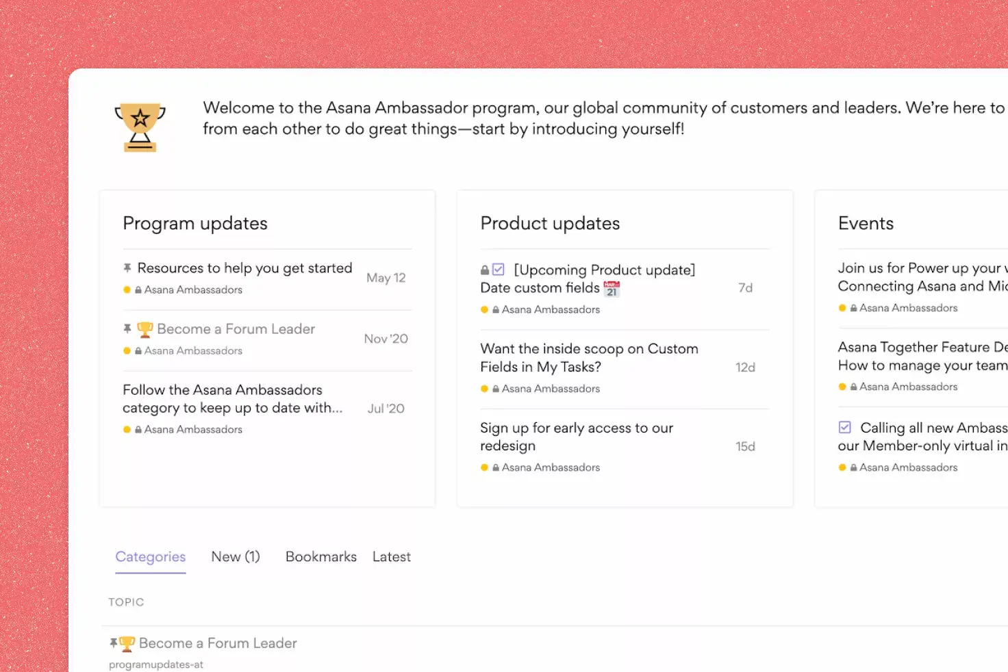Click the checkbox icon before Calling all new Ambassadors
Viewport: 1008px width, 672px height.
click(845, 428)
